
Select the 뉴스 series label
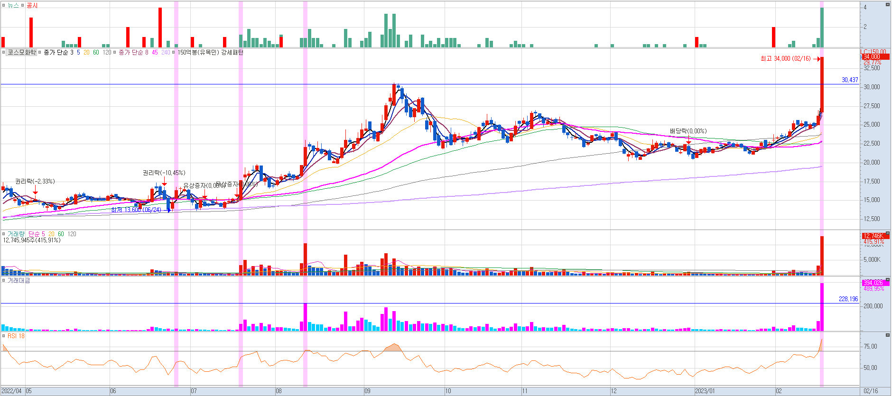point(13,5)
